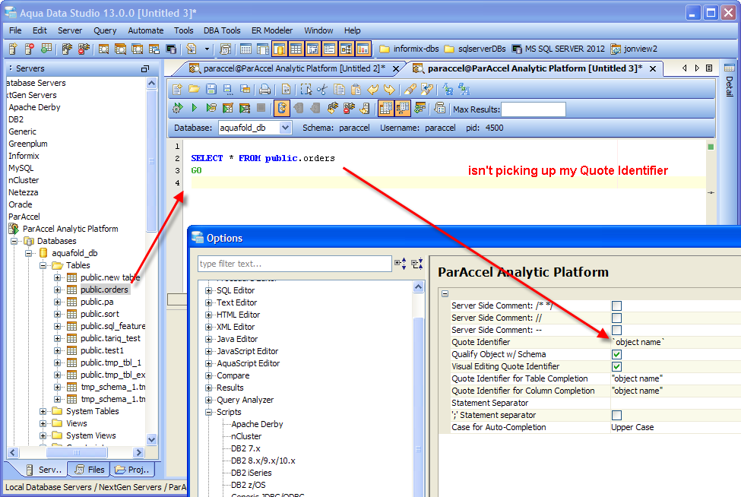Click the Register Server icon in main toolbar
This screenshot has width=741, height=497.
pos(13,49)
